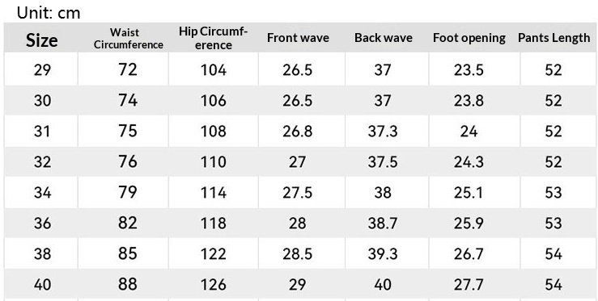
Task: Select the Waist Circumference header cell
Action: point(129,39)
